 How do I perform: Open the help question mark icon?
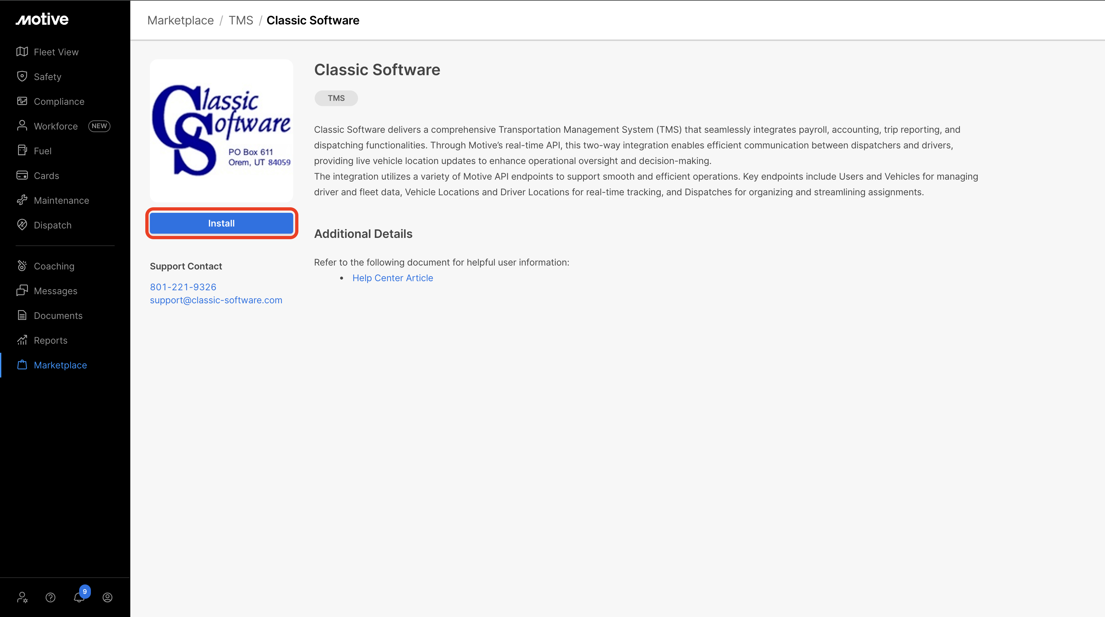(x=50, y=597)
